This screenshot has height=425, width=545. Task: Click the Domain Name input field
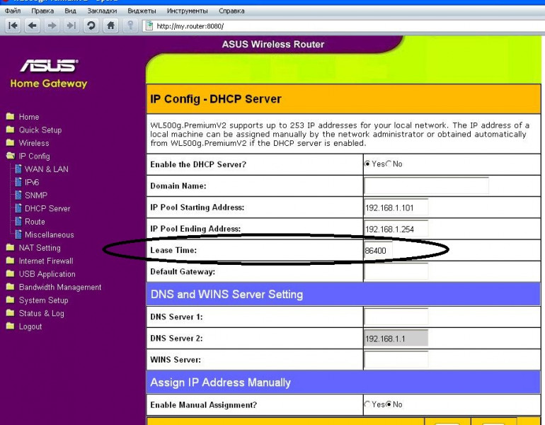(426, 186)
